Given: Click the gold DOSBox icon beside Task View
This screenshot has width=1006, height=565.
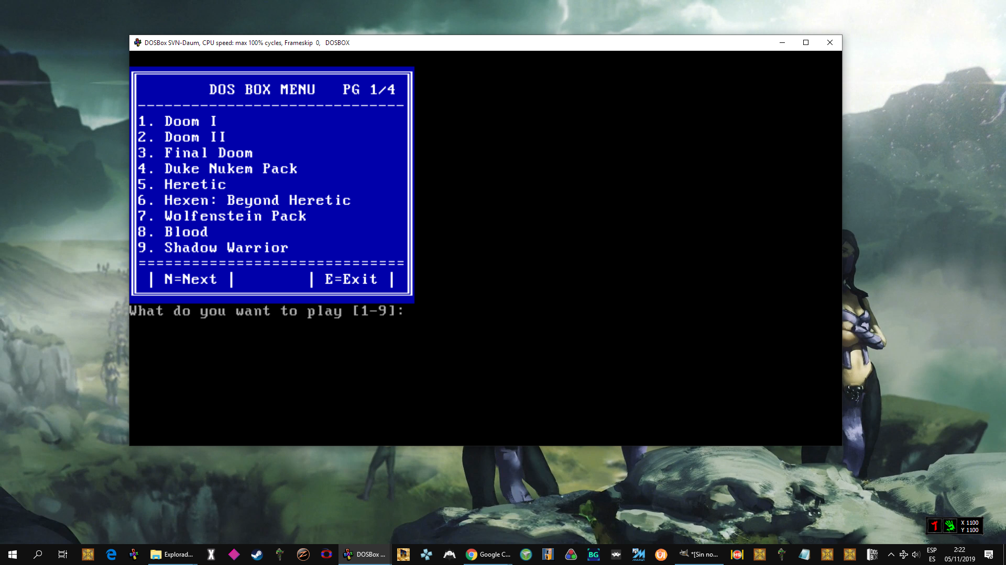Looking at the screenshot, I should (x=88, y=555).
